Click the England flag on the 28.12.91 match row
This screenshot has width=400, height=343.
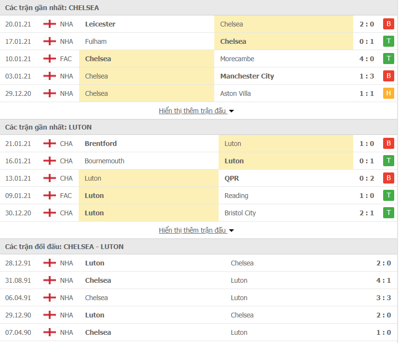coord(50,263)
